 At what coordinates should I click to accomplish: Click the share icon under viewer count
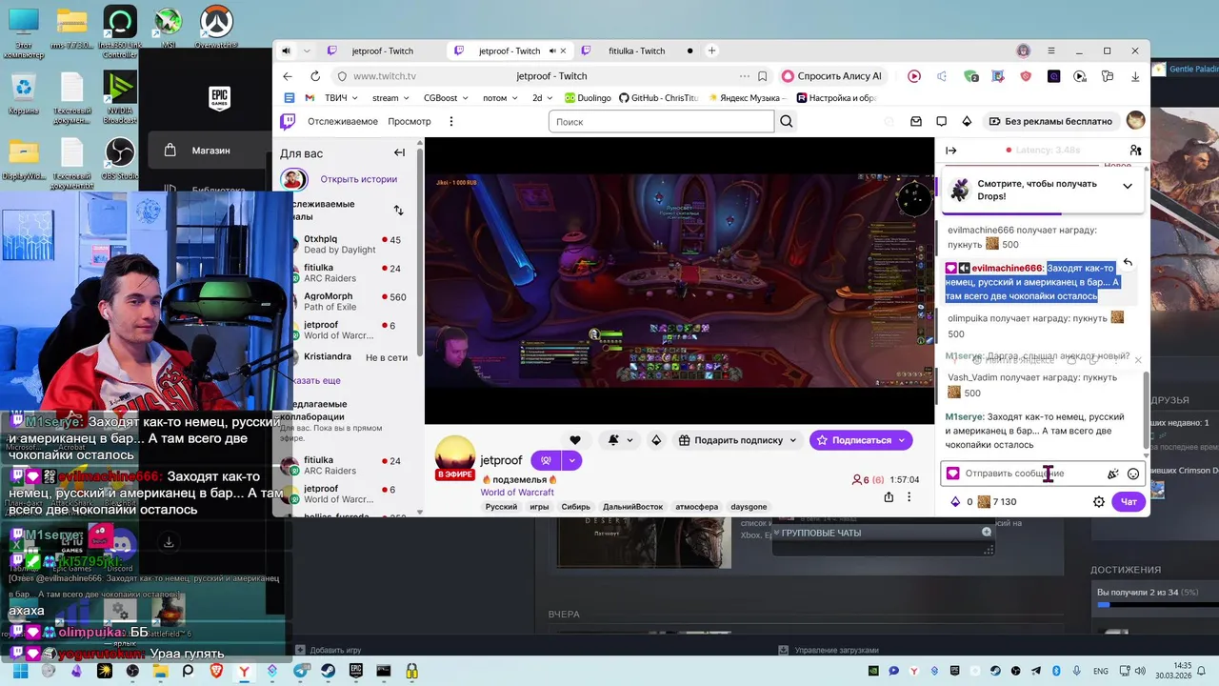[x=889, y=496]
